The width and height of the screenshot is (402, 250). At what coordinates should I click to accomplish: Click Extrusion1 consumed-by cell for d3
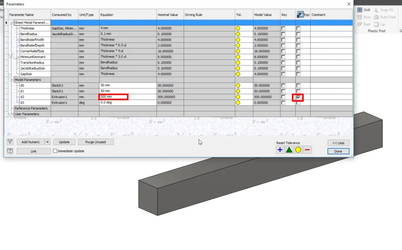[64, 102]
